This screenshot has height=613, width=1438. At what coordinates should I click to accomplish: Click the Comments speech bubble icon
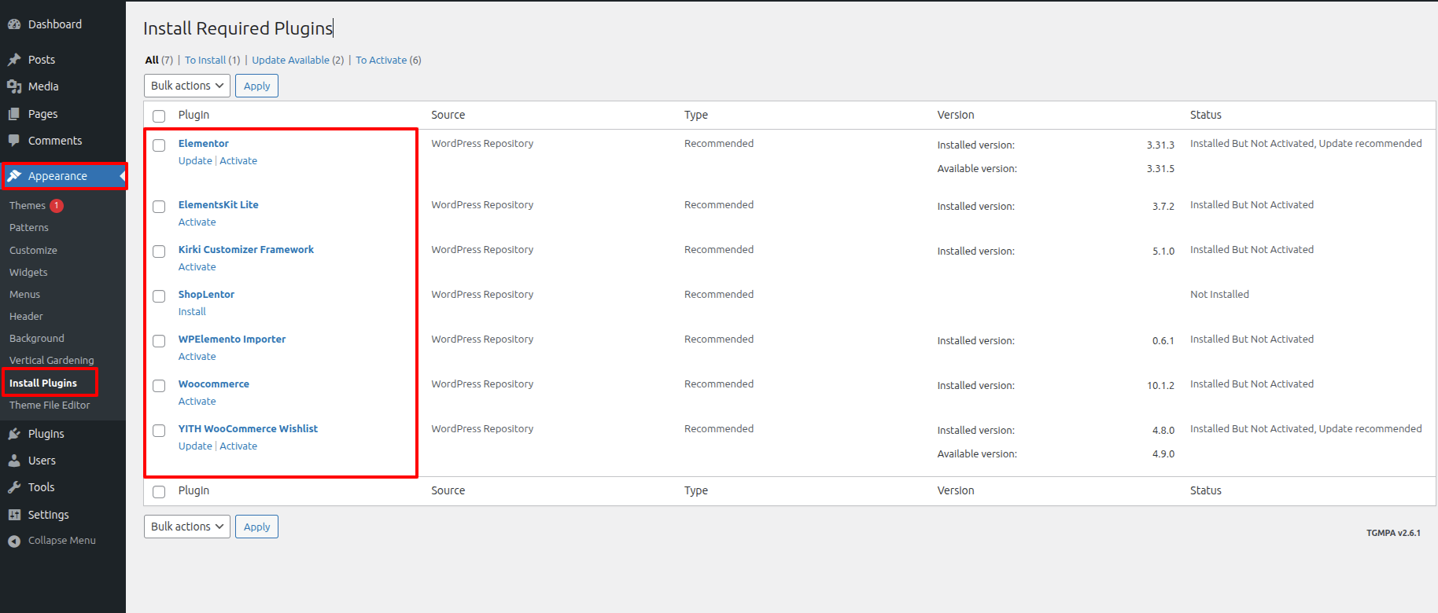click(x=14, y=141)
